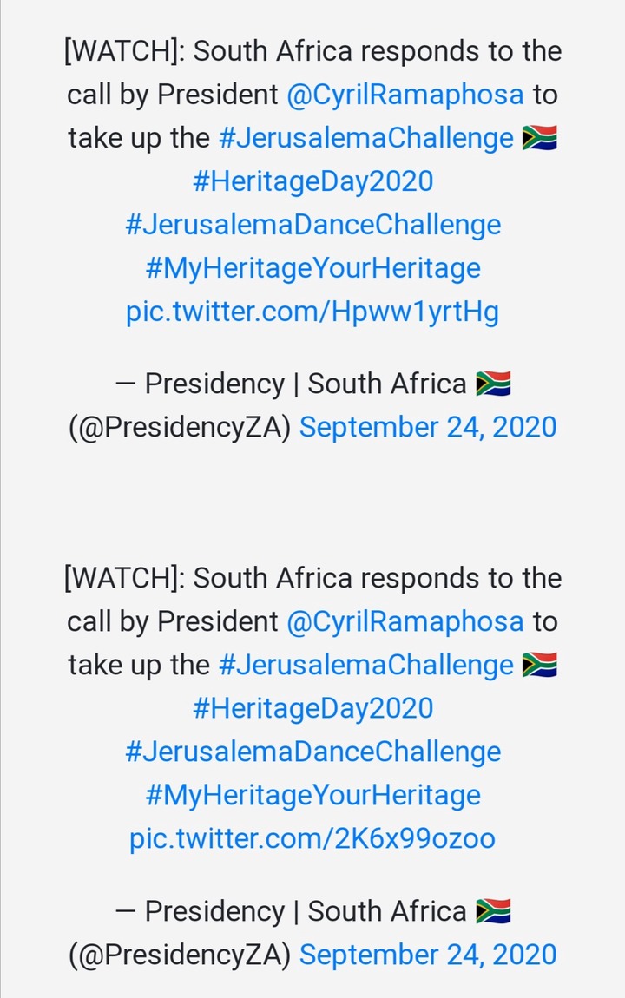The height and width of the screenshot is (998, 625).
Task: Open #JerusalemaChallenge hashtag in first tweet
Action: pyautogui.click(x=366, y=138)
